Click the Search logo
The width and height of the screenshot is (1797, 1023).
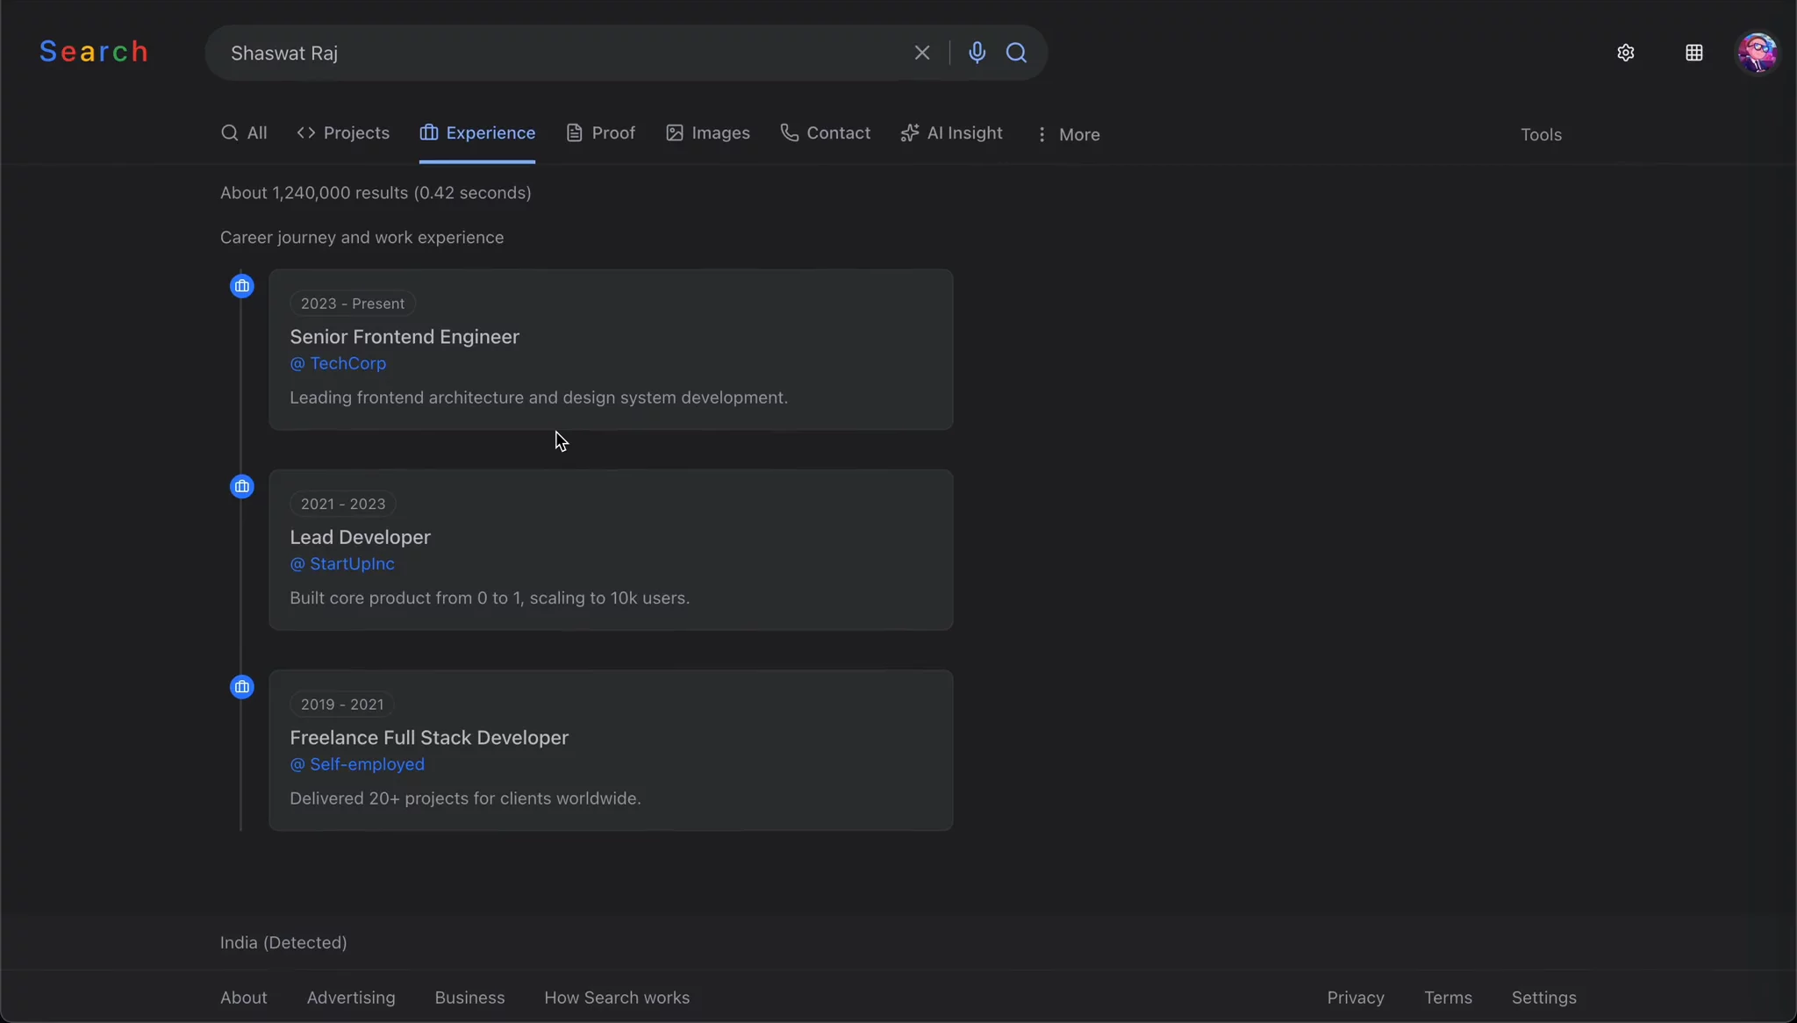[x=94, y=51]
